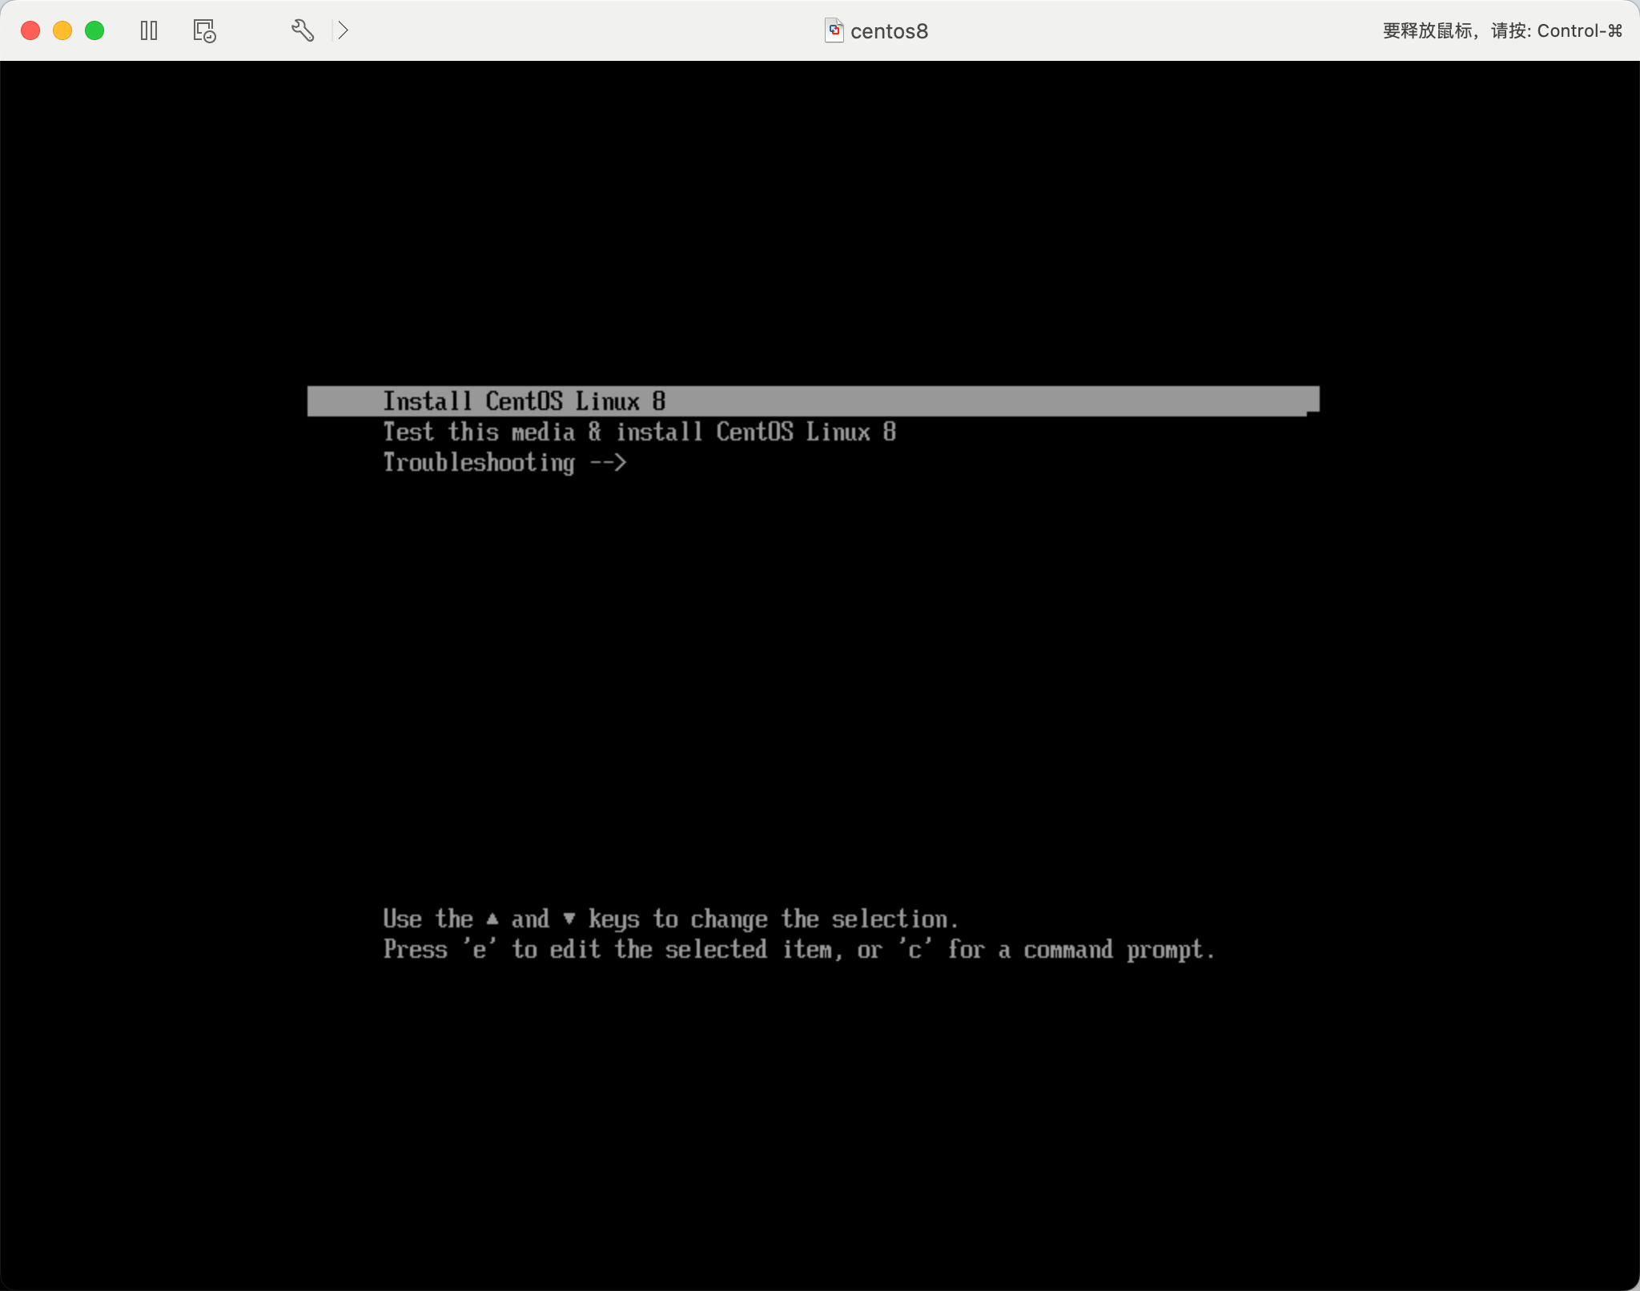
Task: Close the centos8 VM window
Action: point(30,30)
